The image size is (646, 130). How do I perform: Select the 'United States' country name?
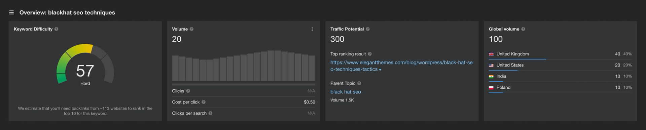click(510, 65)
